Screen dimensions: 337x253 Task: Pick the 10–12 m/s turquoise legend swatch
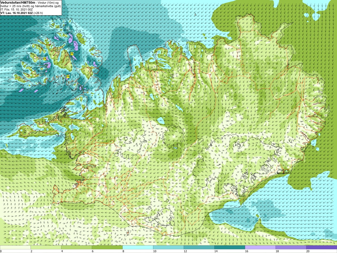pyautogui.click(x=168, y=247)
